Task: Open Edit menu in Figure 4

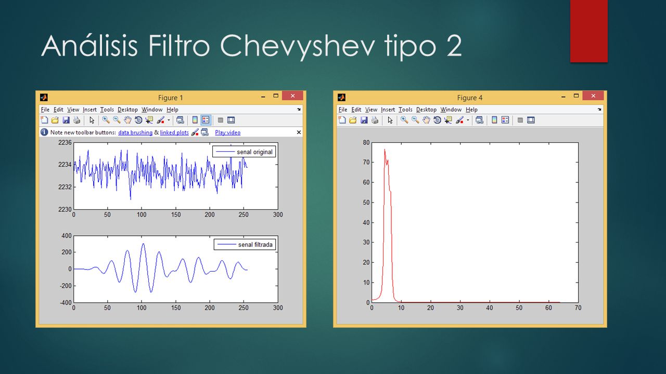Action: click(356, 110)
